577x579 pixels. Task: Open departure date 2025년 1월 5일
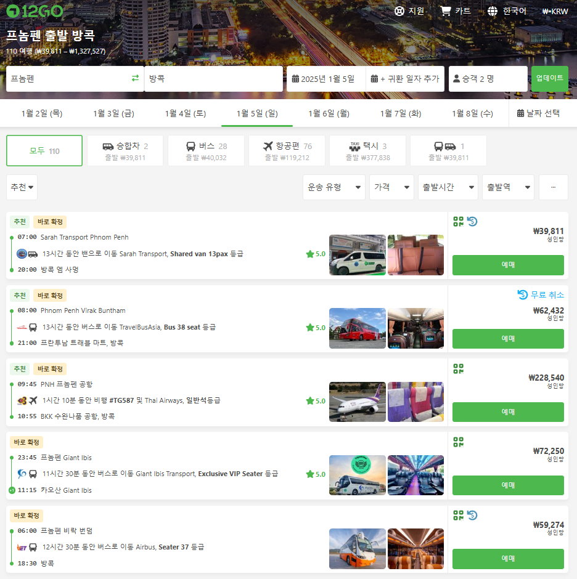pyautogui.click(x=326, y=79)
